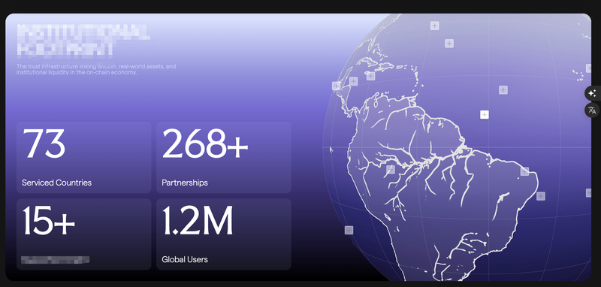Select the middle plus marker above Central America
The width and height of the screenshot is (601, 287).
pyautogui.click(x=353, y=81)
